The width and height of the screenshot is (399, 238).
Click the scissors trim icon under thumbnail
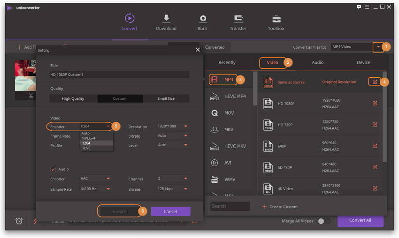(x=31, y=96)
